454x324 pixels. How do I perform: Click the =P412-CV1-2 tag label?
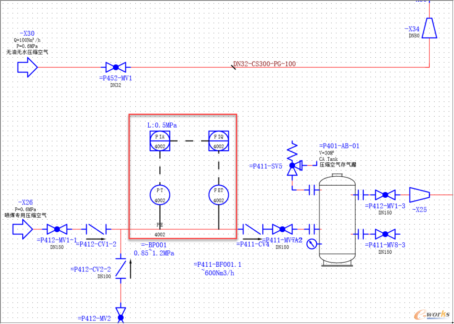point(96,244)
